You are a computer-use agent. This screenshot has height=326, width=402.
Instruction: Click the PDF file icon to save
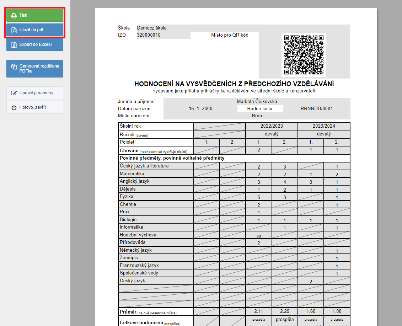pyautogui.click(x=14, y=30)
